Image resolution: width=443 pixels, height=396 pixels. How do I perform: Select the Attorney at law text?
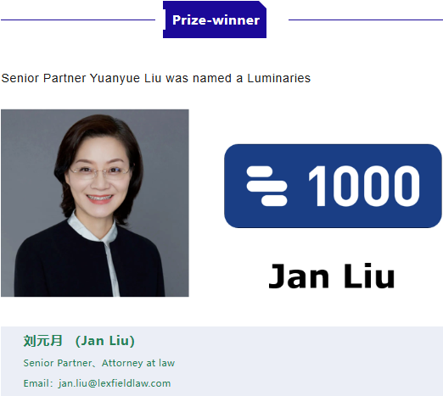tap(138, 363)
